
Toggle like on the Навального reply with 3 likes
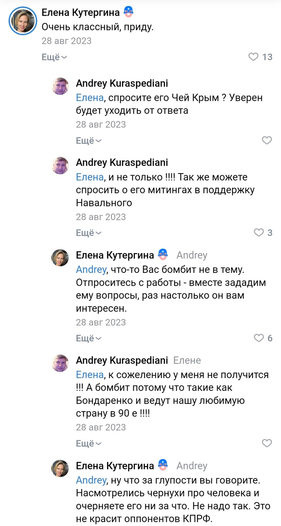[259, 232]
